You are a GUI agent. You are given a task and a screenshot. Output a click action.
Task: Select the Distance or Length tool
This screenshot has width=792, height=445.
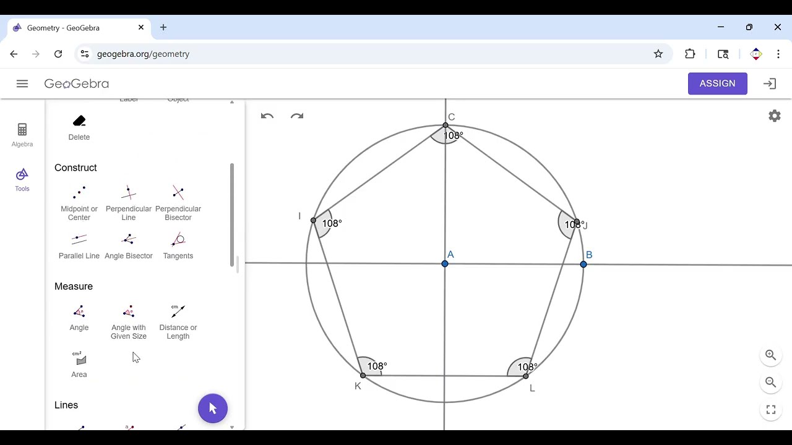coord(178,322)
